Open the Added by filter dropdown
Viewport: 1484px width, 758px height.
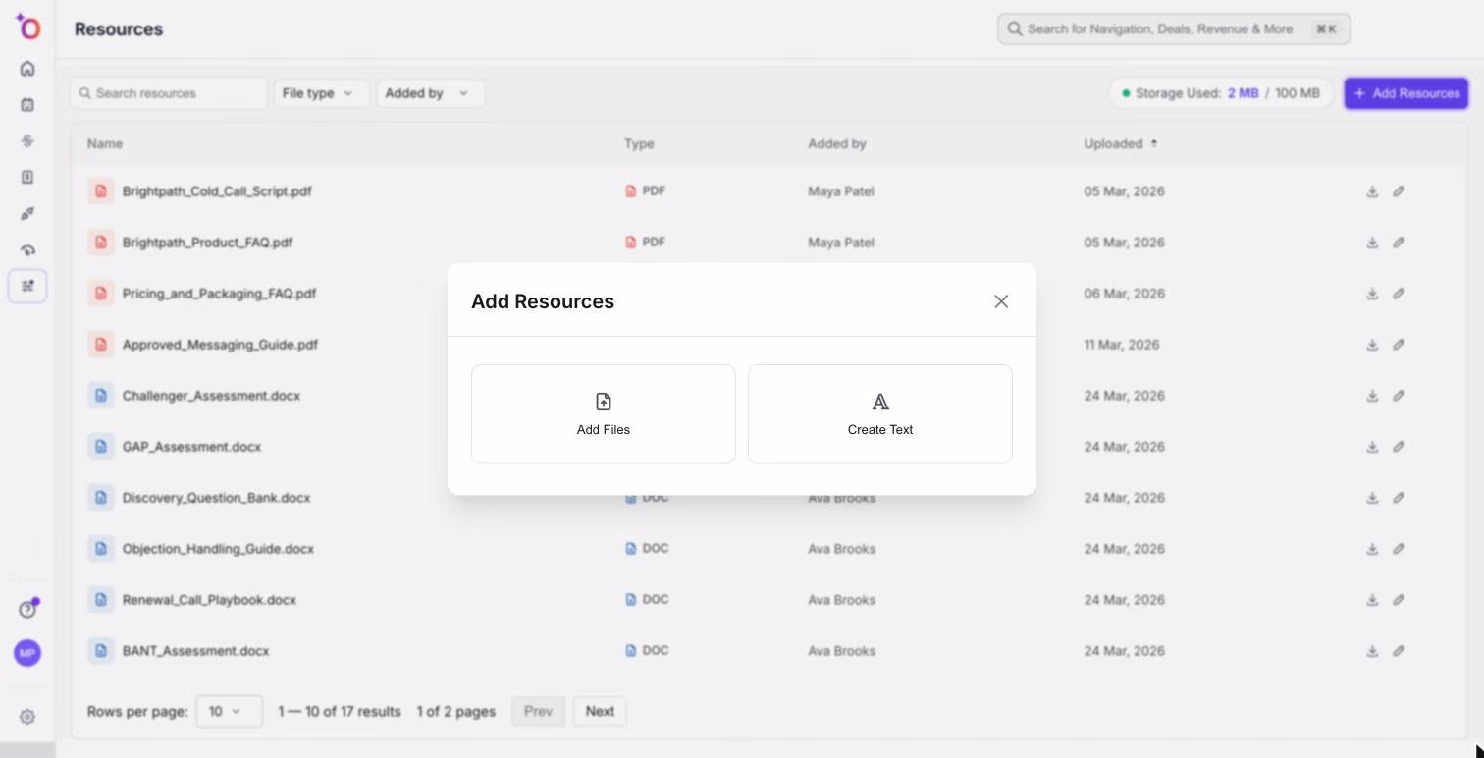point(430,93)
